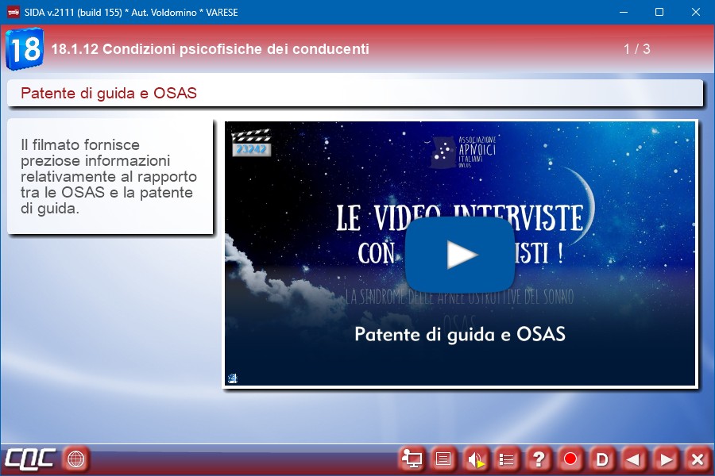
Task: Click the chapter 18 badge icon
Action: tap(24, 49)
